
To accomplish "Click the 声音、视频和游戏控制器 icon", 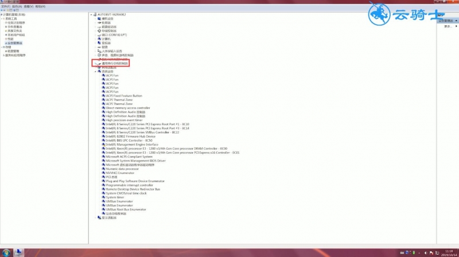I will coord(99,55).
